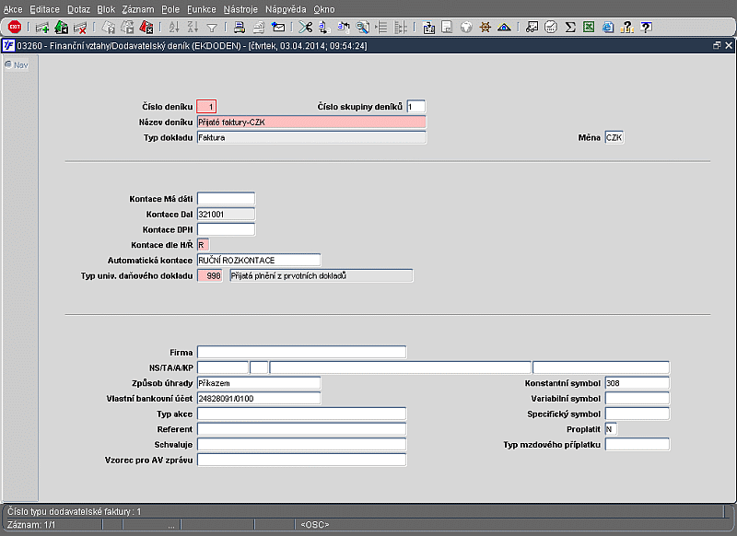This screenshot has width=737, height=536.
Task: Click the chart graph icon in the toolbar
Action: [532, 28]
